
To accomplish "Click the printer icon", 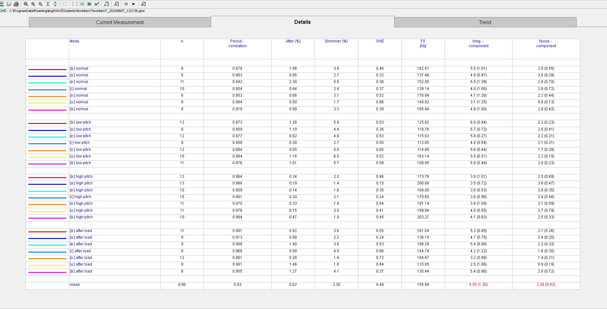I will pos(16,4).
